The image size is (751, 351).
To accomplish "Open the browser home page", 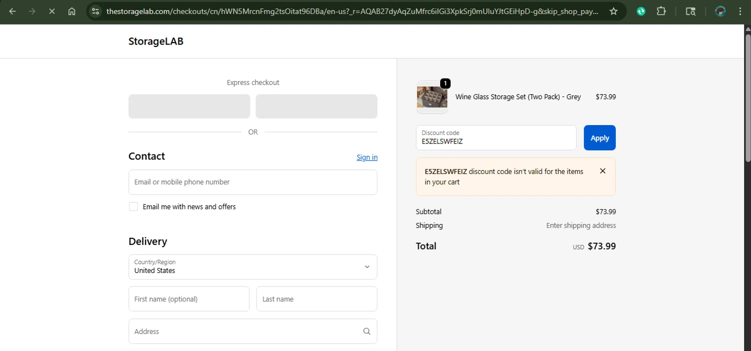I will pyautogui.click(x=72, y=11).
